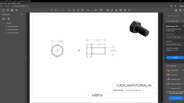Expand the Organize Pages chevron
The height and width of the screenshot is (103, 184).
[183, 84]
